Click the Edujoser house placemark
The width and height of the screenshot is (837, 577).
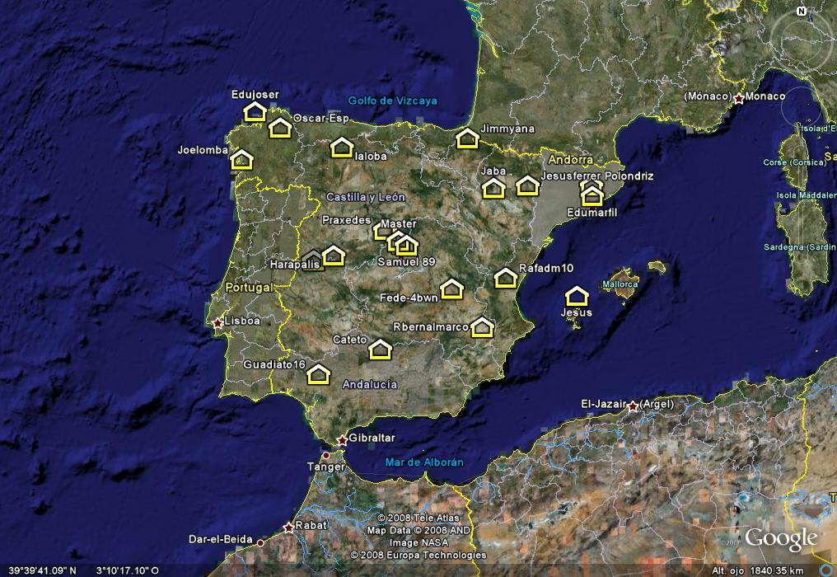coord(255,111)
